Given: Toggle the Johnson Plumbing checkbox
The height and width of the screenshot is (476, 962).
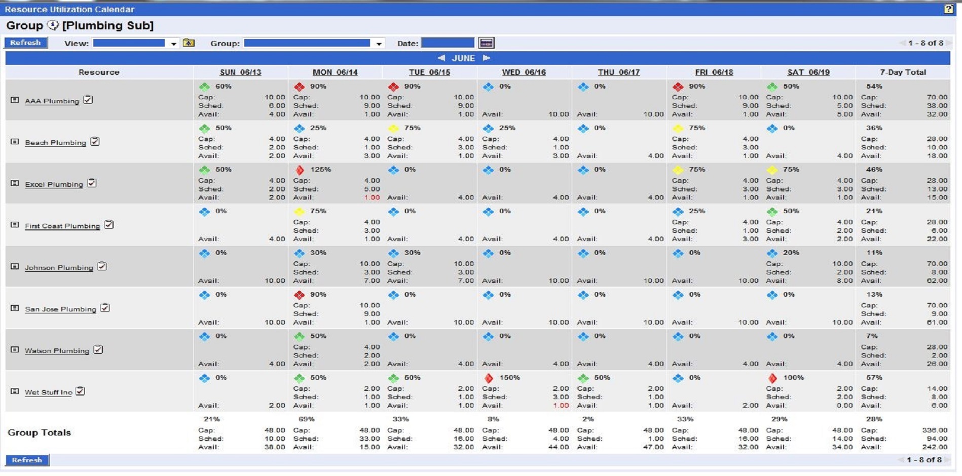Looking at the screenshot, I should pos(102,266).
